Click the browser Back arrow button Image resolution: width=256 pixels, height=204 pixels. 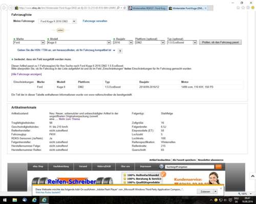pyautogui.click(x=4, y=8)
